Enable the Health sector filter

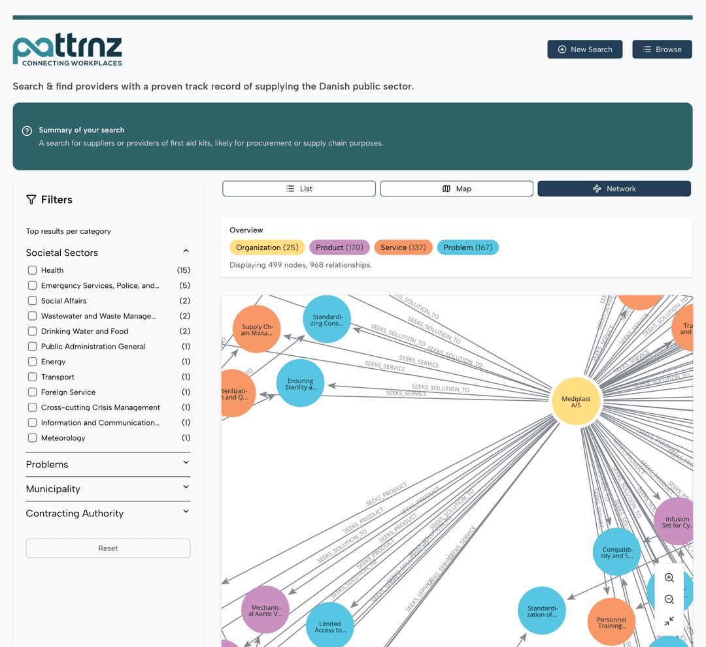(32, 270)
